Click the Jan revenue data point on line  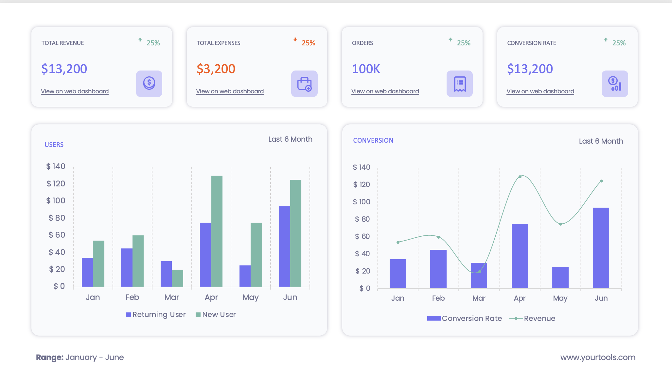point(398,243)
